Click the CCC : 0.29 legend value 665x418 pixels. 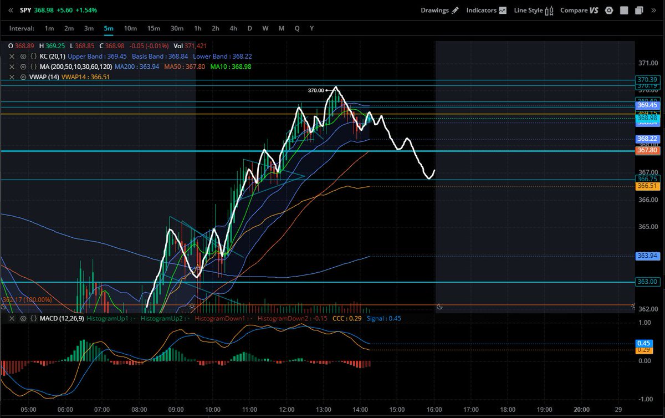(347, 319)
